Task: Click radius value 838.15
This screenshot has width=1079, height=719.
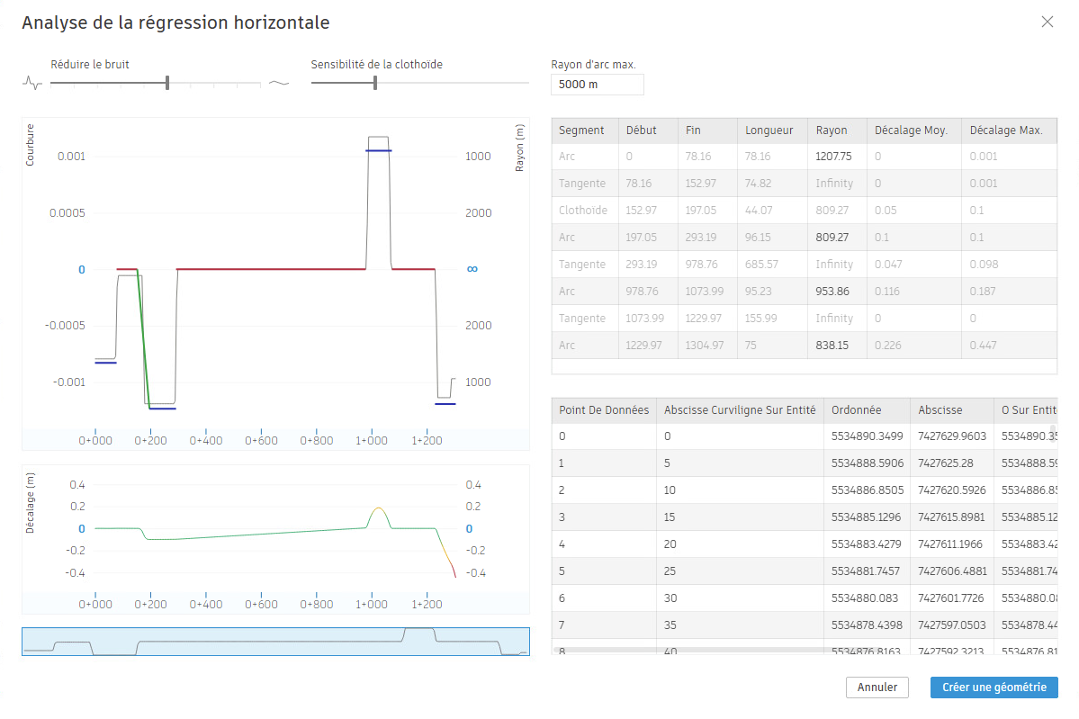Action: pyautogui.click(x=832, y=346)
